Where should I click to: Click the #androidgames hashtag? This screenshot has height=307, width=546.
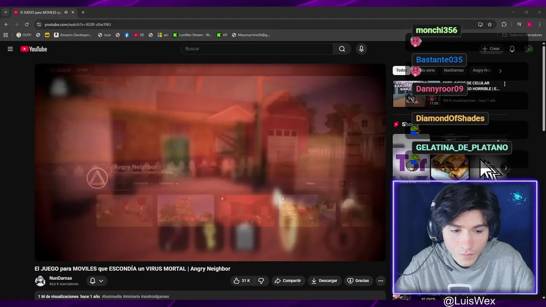(155, 296)
